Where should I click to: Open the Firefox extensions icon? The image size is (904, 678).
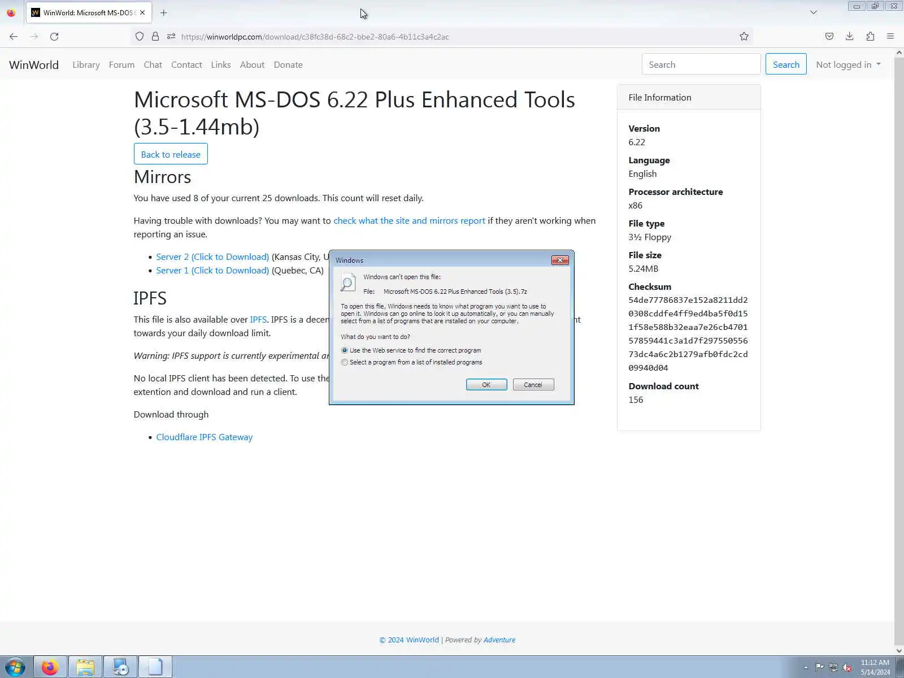point(870,37)
